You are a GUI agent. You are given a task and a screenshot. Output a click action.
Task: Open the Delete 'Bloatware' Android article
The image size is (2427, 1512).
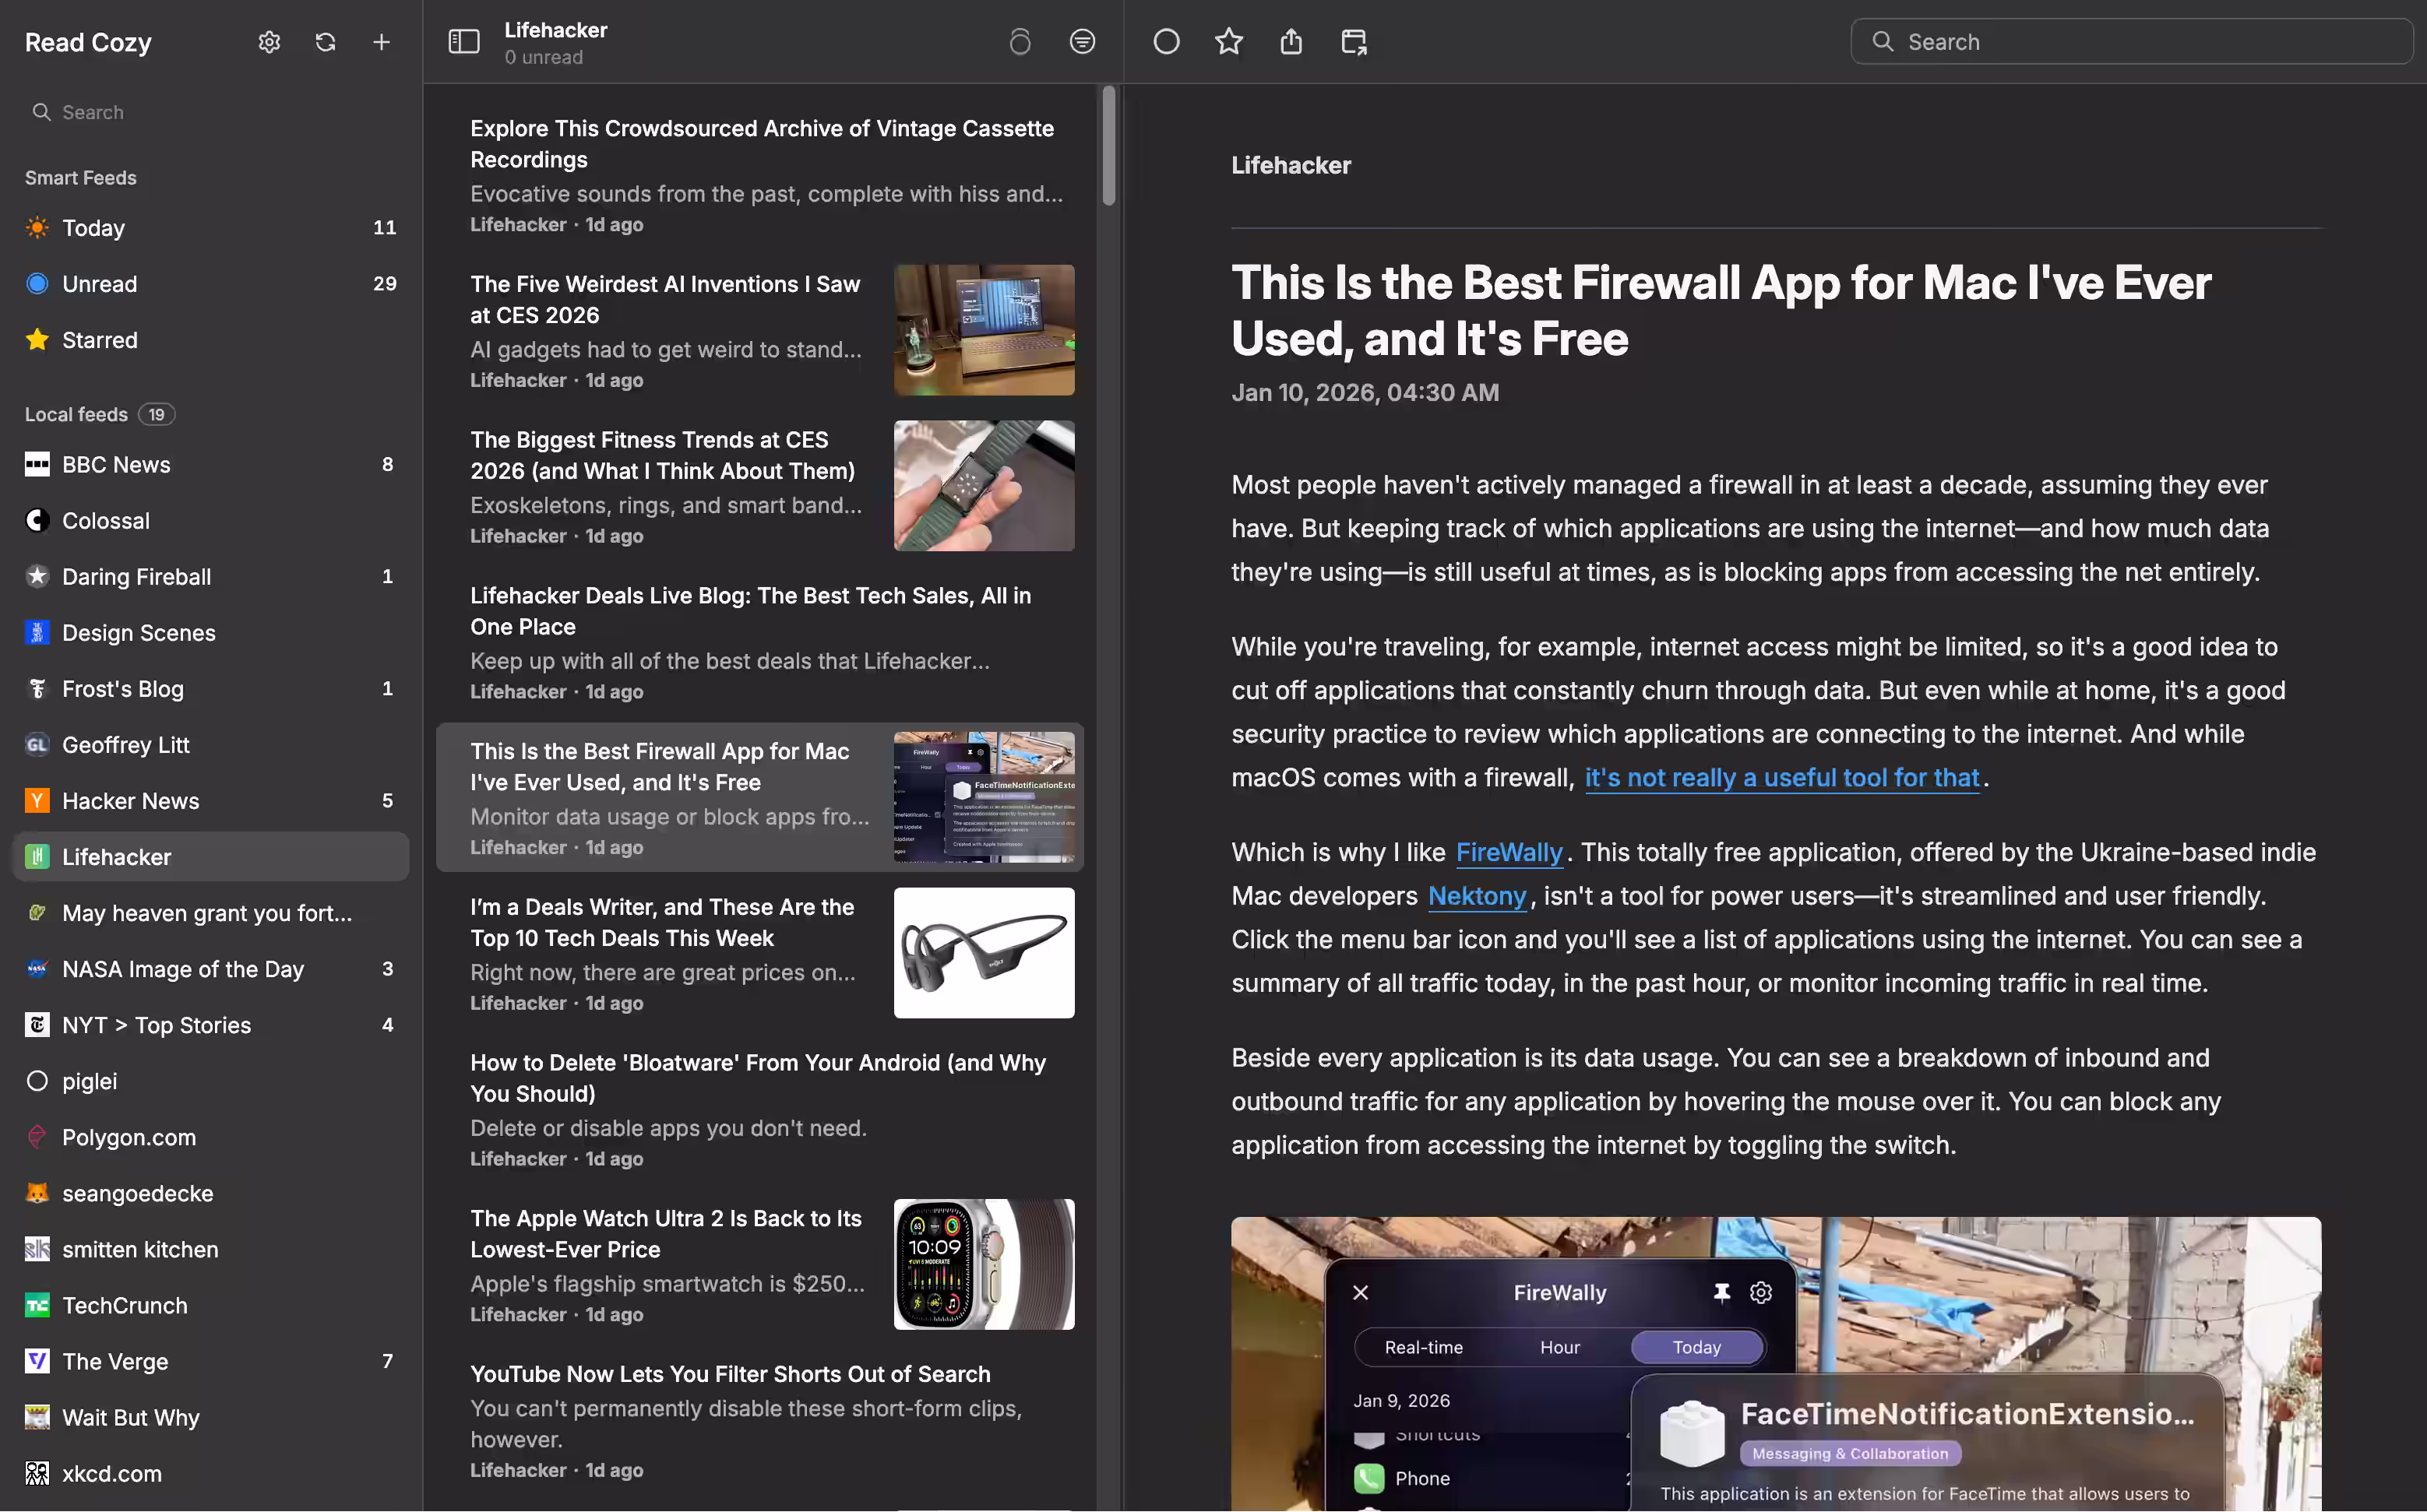(x=760, y=1109)
